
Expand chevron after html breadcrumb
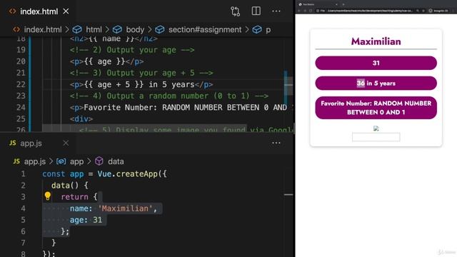pyautogui.click(x=107, y=30)
